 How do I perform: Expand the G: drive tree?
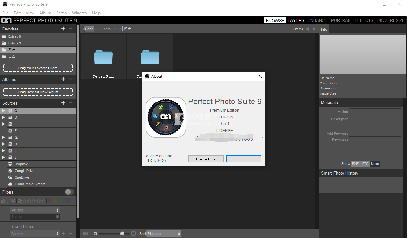[x=3, y=137]
